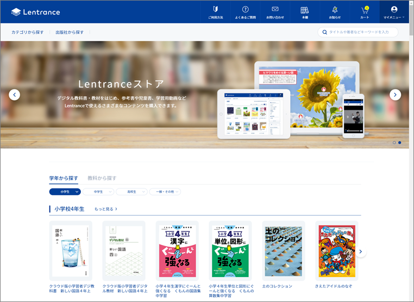Expand the 小学生 grade dropdown
Image resolution: width=414 pixels, height=302 pixels.
coord(65,192)
